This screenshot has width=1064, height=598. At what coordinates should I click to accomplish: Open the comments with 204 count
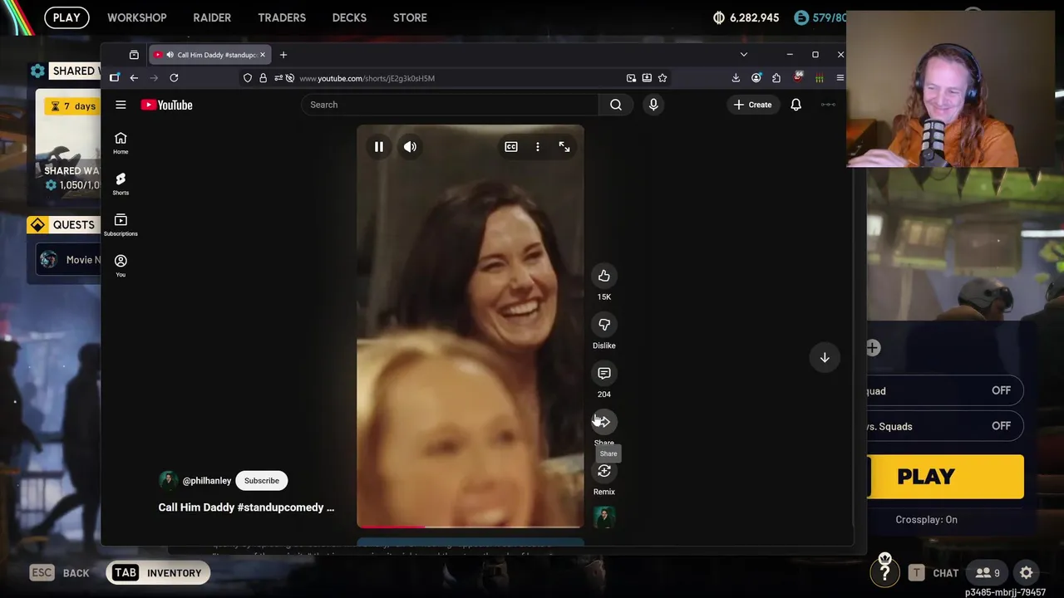tap(604, 374)
